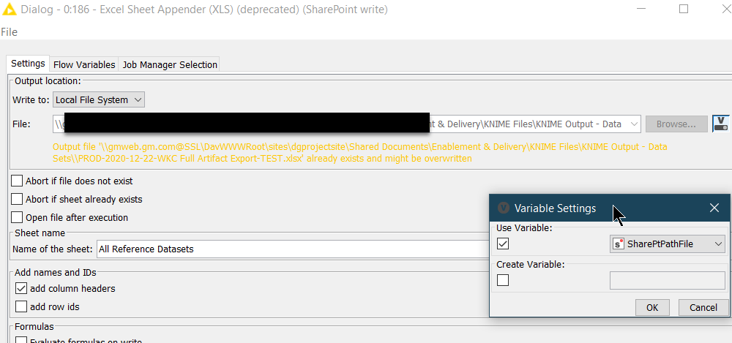Minimize the Excel Sheet Appender dialog window

coord(650,10)
